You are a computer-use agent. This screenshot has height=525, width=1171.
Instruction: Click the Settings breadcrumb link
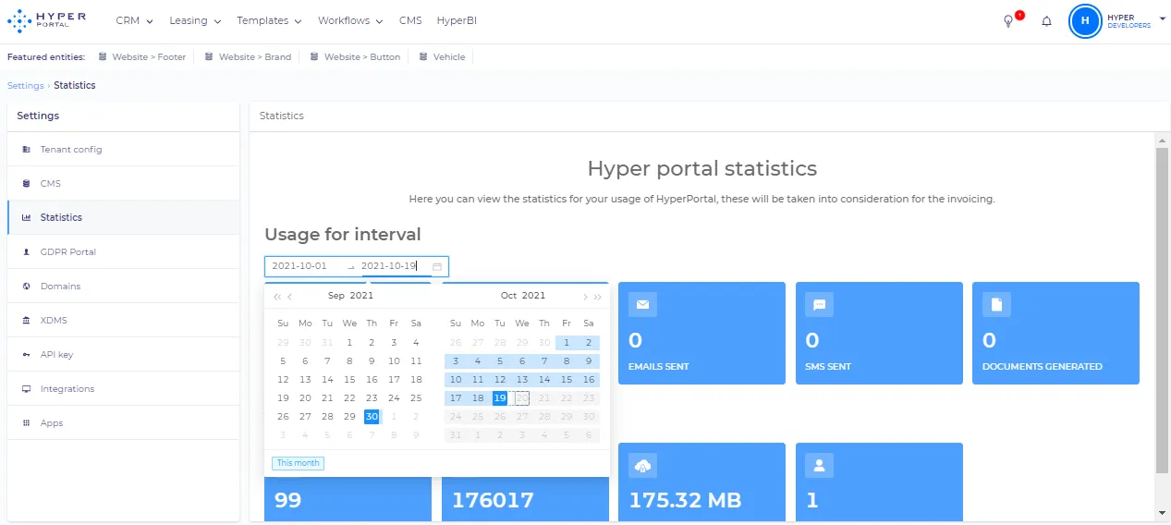[25, 85]
